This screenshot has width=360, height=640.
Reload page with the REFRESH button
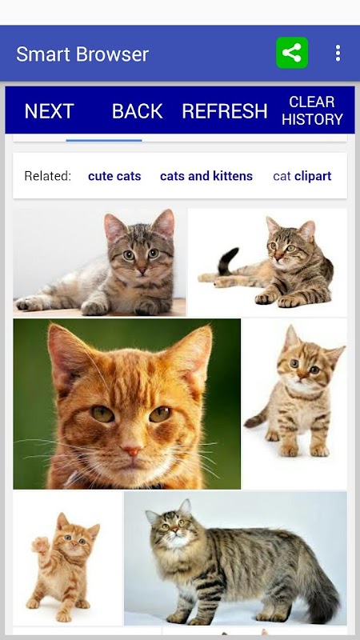point(225,110)
